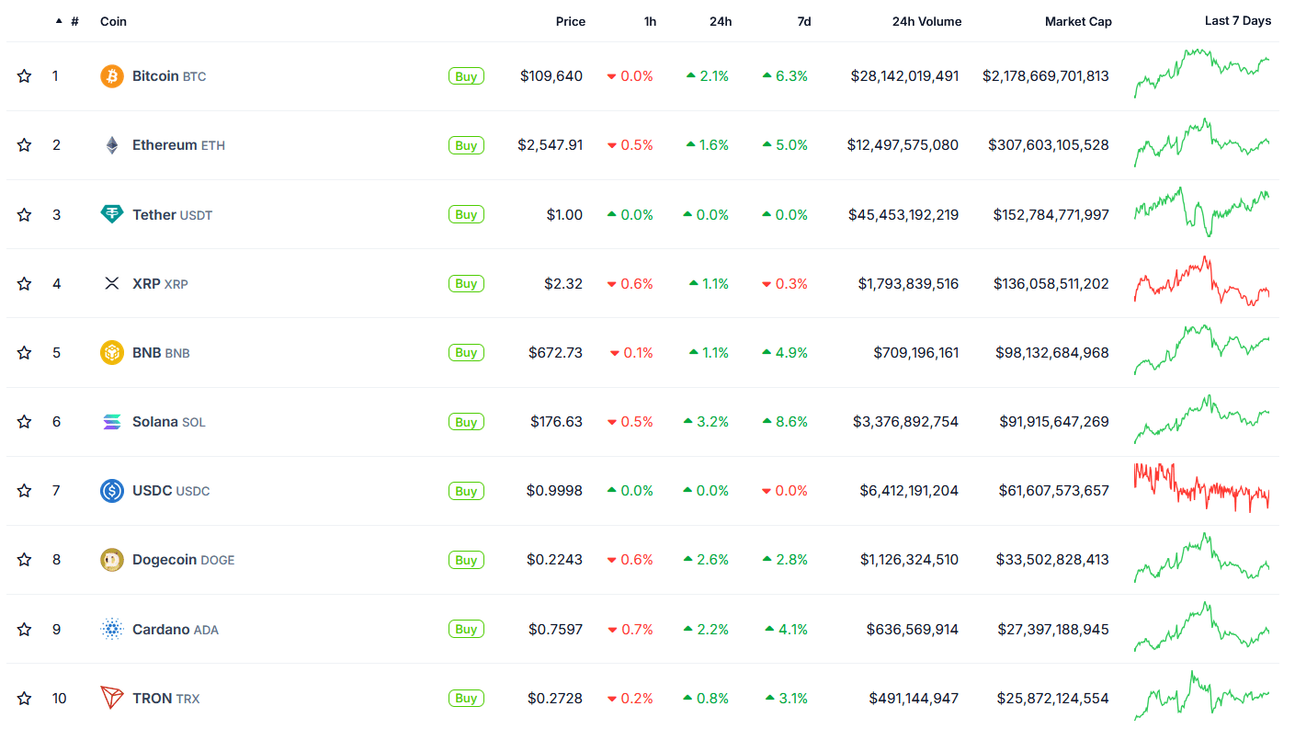Image resolution: width=1295 pixels, height=729 pixels.
Task: Click the Buy button for Cardano
Action: coord(466,629)
